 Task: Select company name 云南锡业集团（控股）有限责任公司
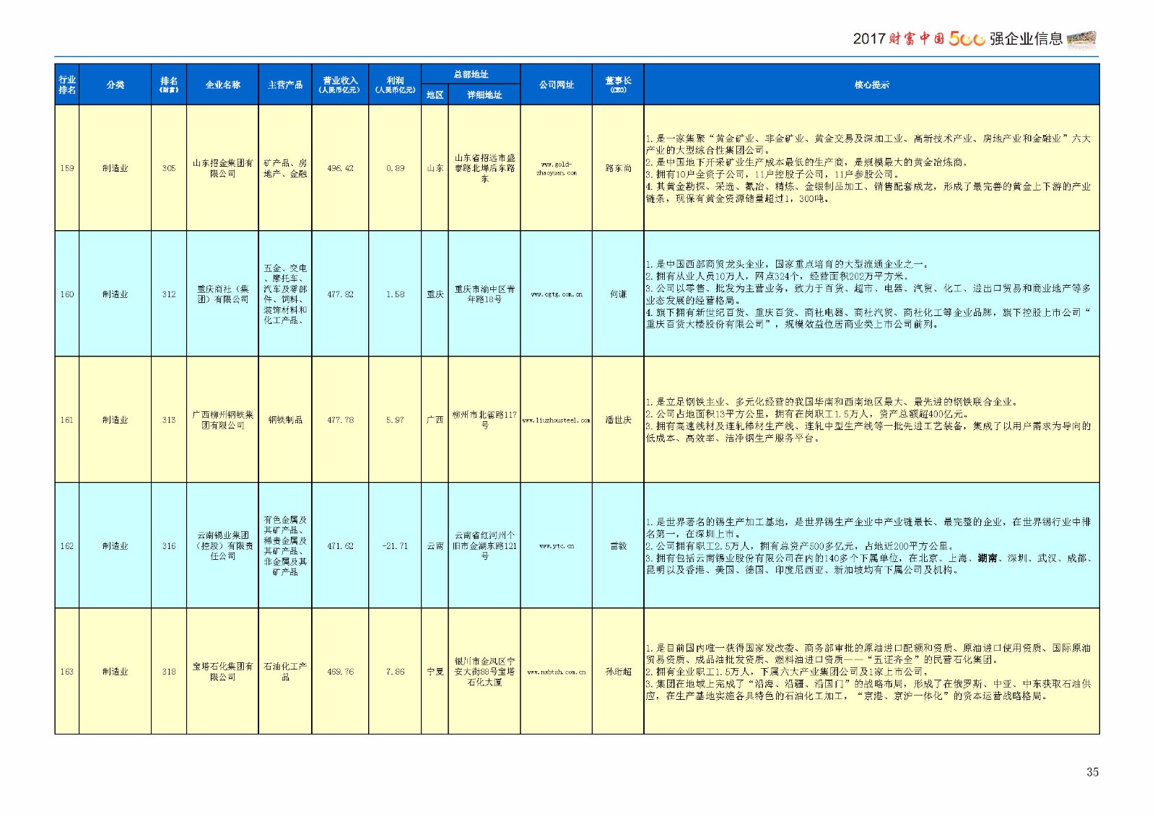222,546
